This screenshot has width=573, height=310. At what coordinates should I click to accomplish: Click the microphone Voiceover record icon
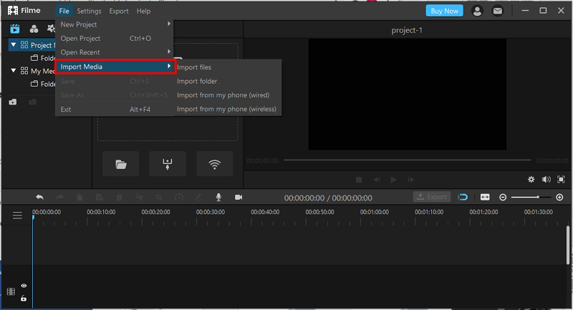pos(218,197)
